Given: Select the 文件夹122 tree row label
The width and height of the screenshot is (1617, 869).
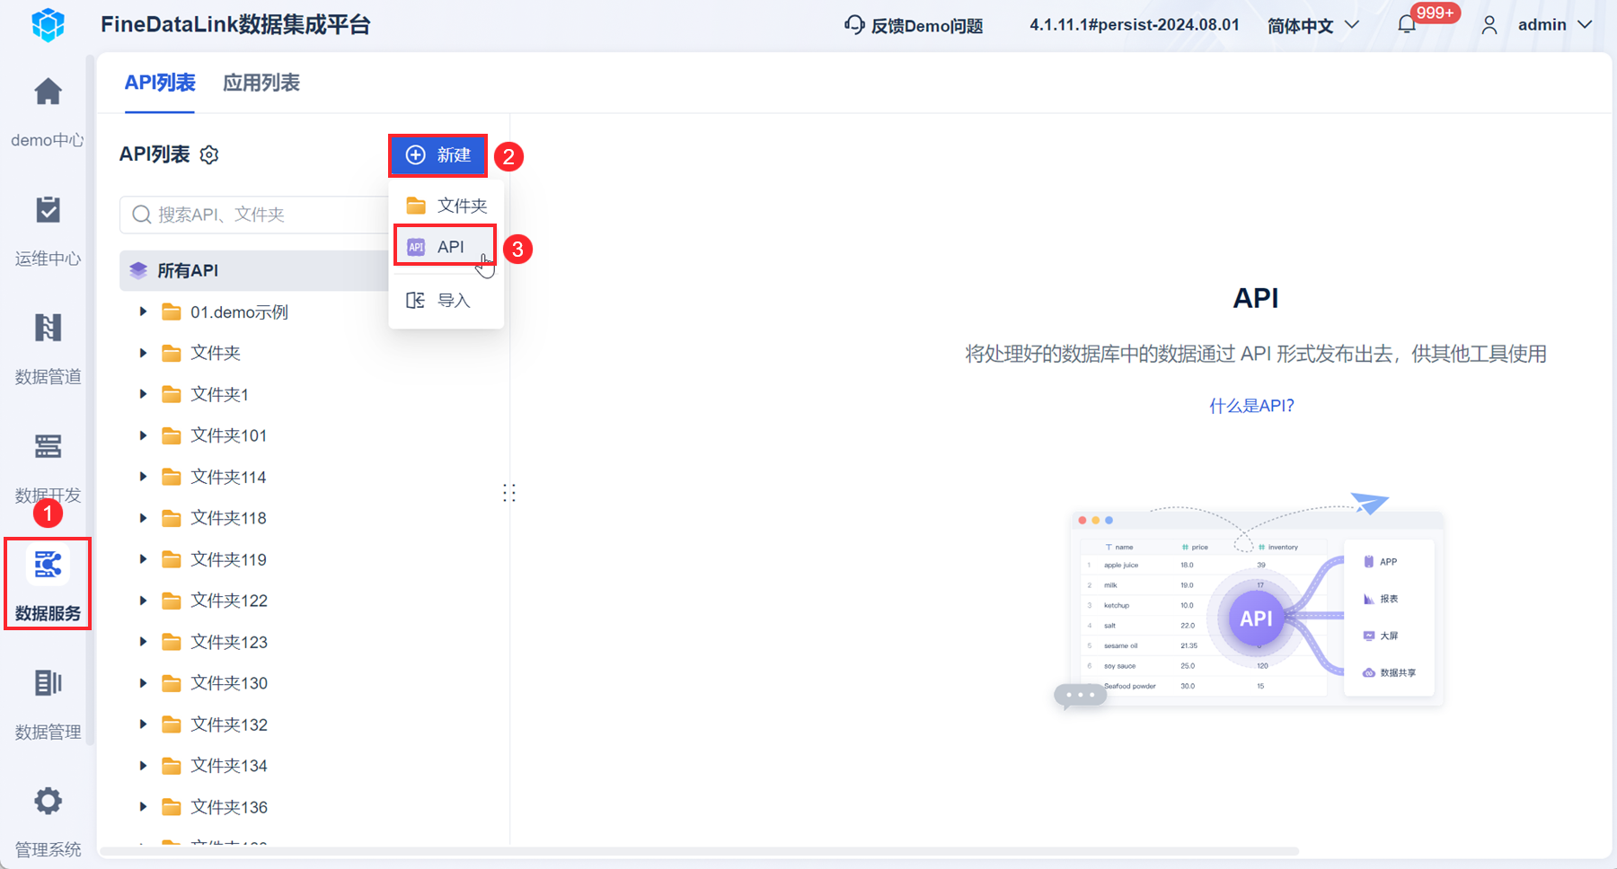Looking at the screenshot, I should [x=229, y=601].
